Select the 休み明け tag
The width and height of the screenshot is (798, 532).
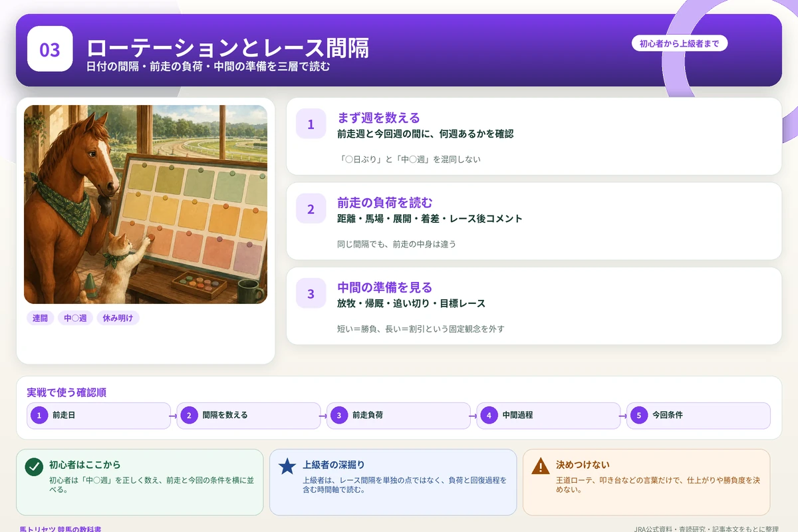coord(118,319)
